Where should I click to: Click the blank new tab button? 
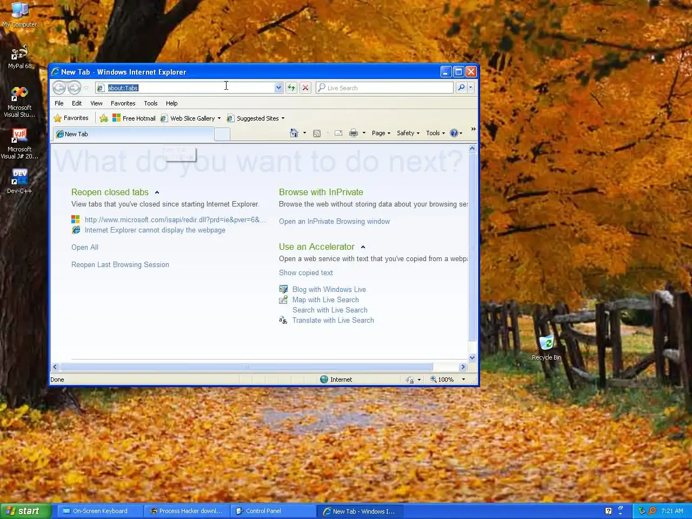click(222, 135)
